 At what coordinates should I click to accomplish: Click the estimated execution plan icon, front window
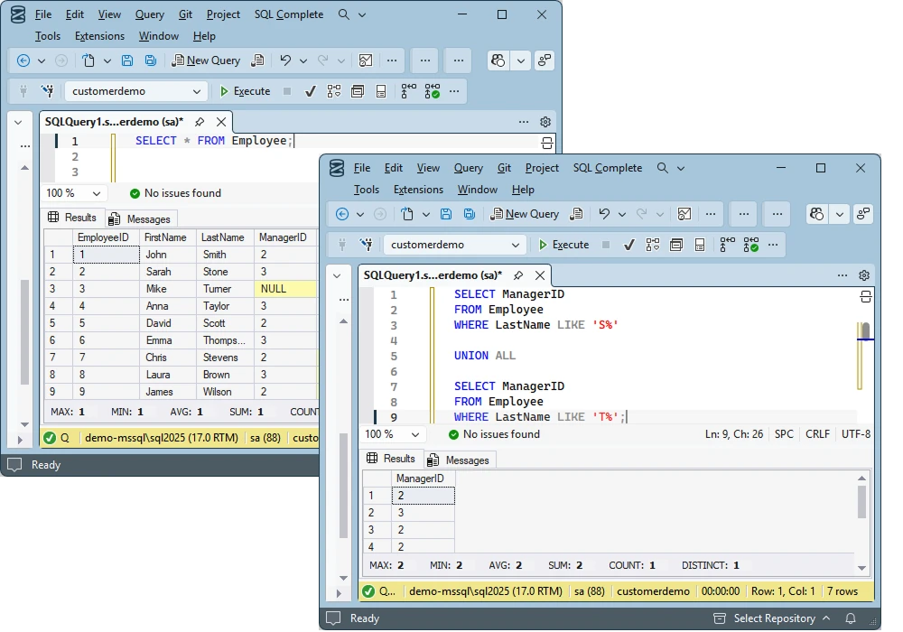click(653, 245)
